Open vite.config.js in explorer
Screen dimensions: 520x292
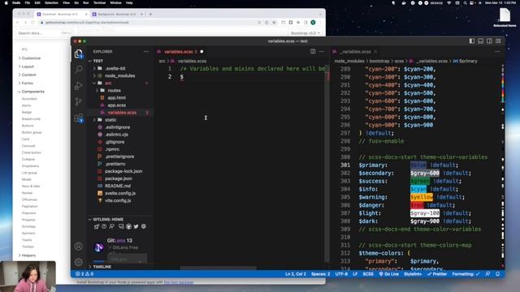tap(118, 200)
